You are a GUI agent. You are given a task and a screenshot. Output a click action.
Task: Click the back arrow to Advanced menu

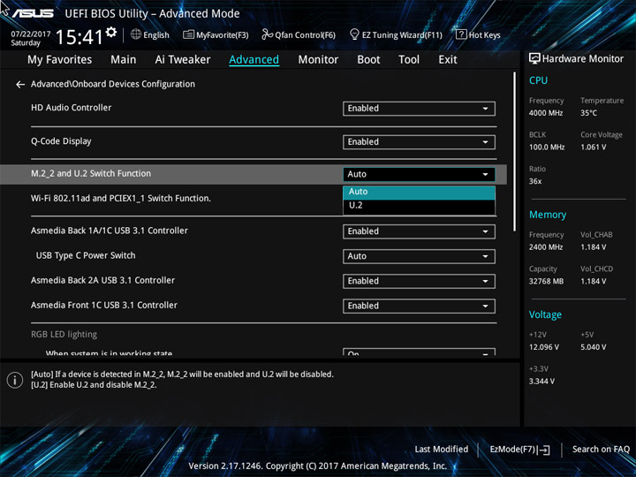(x=19, y=85)
